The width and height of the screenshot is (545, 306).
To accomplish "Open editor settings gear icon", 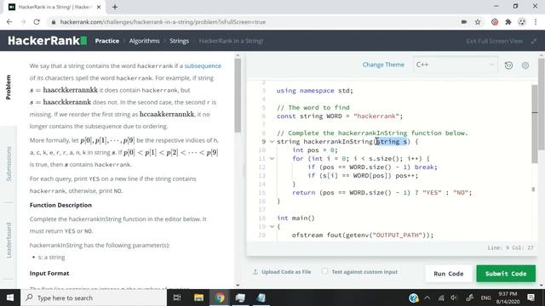I will tap(525, 65).
